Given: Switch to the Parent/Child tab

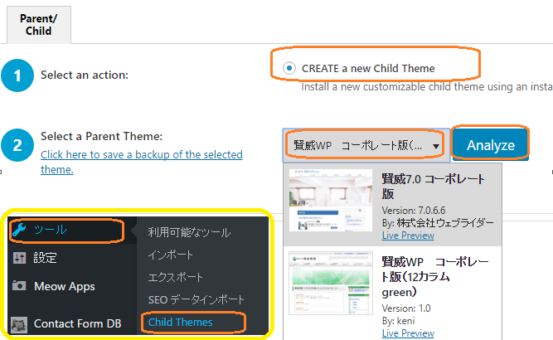Looking at the screenshot, I should click(x=38, y=23).
